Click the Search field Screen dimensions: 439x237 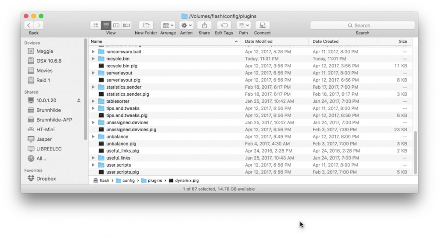pyautogui.click(x=363, y=25)
